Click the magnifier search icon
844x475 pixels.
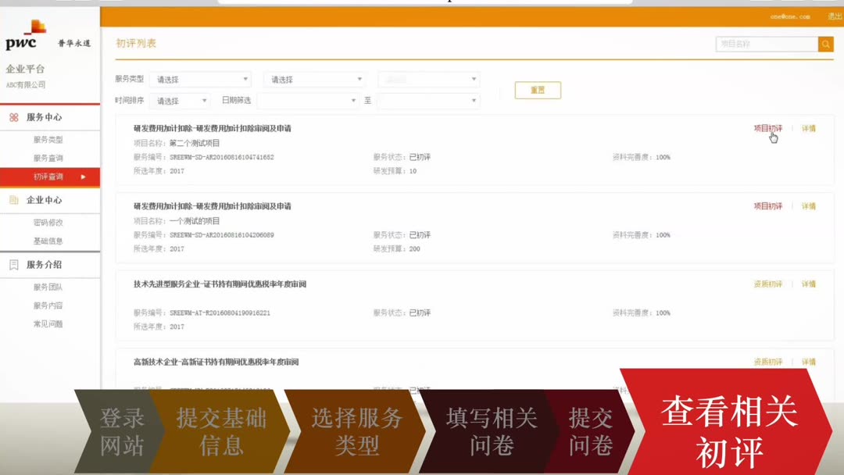coord(826,45)
